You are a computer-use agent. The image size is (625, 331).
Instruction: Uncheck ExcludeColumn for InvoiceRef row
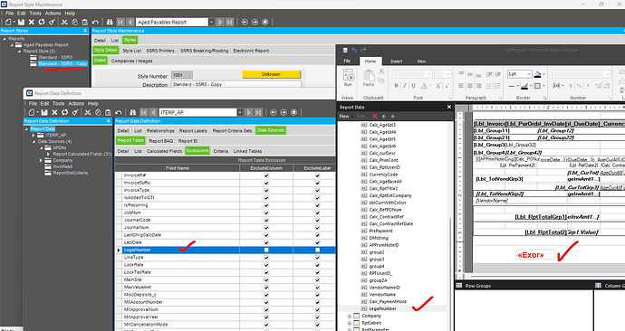[266, 175]
